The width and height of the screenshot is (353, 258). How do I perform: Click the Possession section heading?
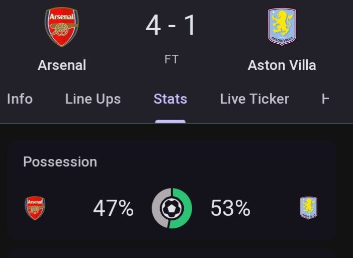click(x=60, y=162)
